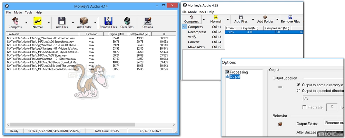This screenshot has width=345, height=138.
Task: Open dropdown arrow beside Normal in 4.14 window
Action: click(49, 22)
